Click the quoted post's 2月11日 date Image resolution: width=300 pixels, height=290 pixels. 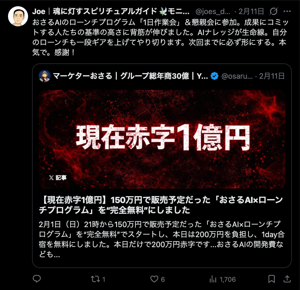coord(272,76)
